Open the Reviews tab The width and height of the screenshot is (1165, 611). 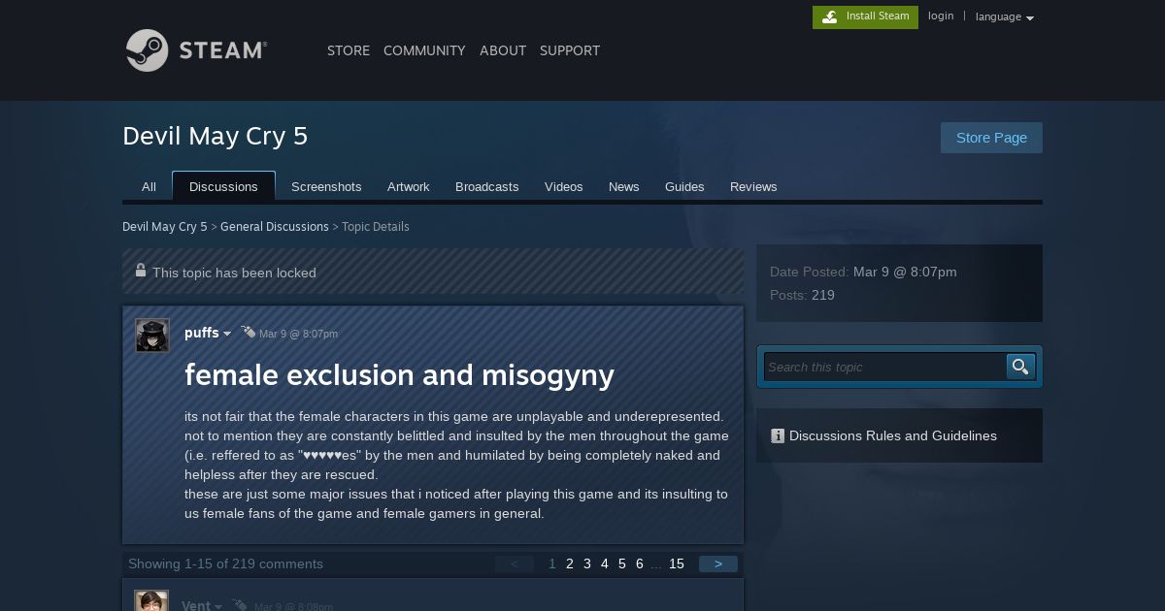[753, 186]
